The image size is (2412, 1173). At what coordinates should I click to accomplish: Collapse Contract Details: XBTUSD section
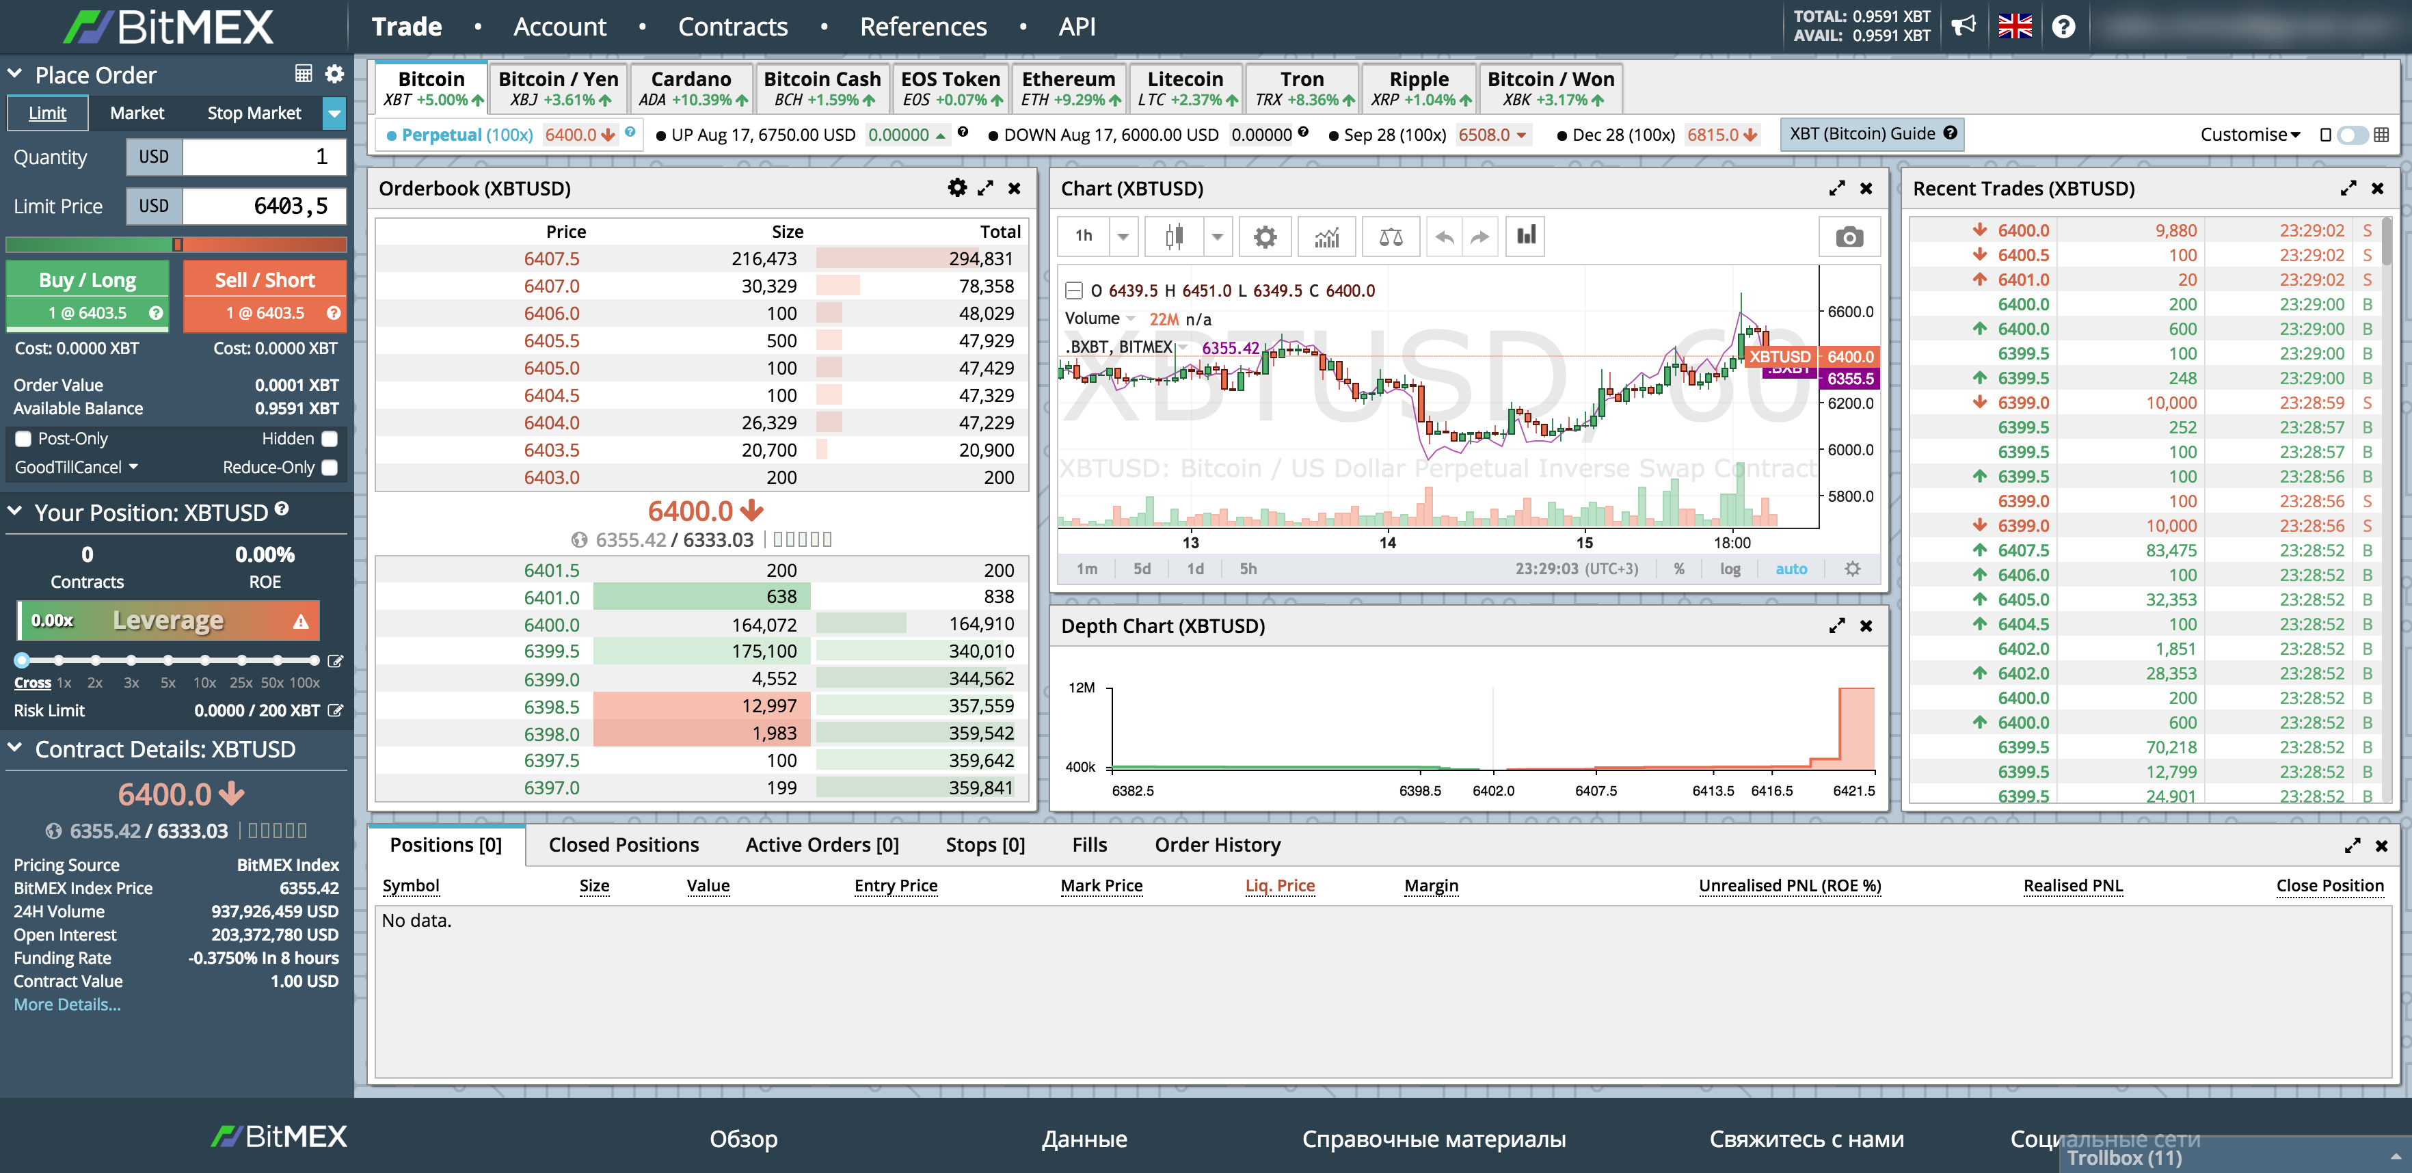pyautogui.click(x=15, y=748)
